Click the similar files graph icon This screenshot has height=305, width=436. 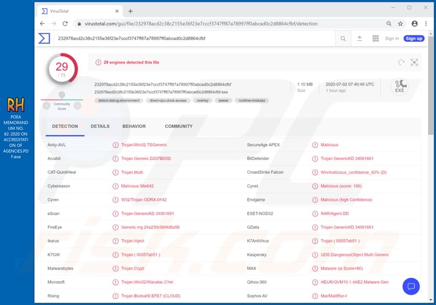(x=414, y=62)
